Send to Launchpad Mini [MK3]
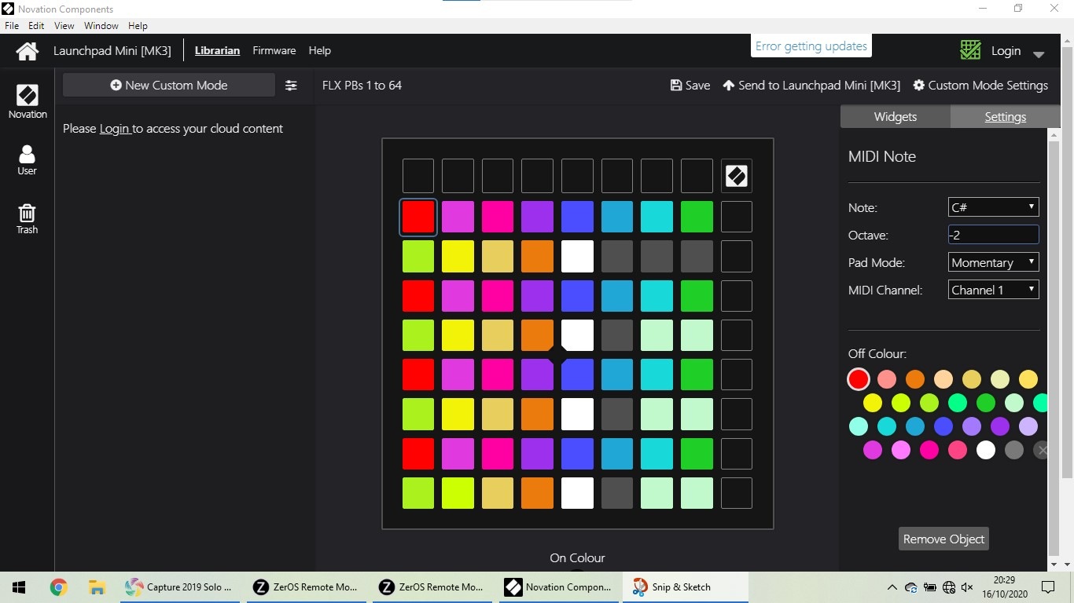Image resolution: width=1074 pixels, height=603 pixels. (811, 86)
